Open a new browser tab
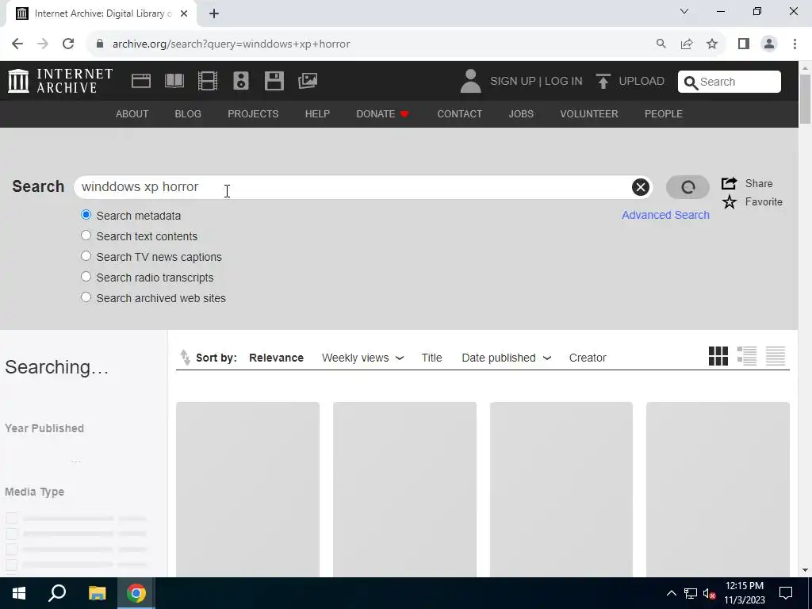 214,14
